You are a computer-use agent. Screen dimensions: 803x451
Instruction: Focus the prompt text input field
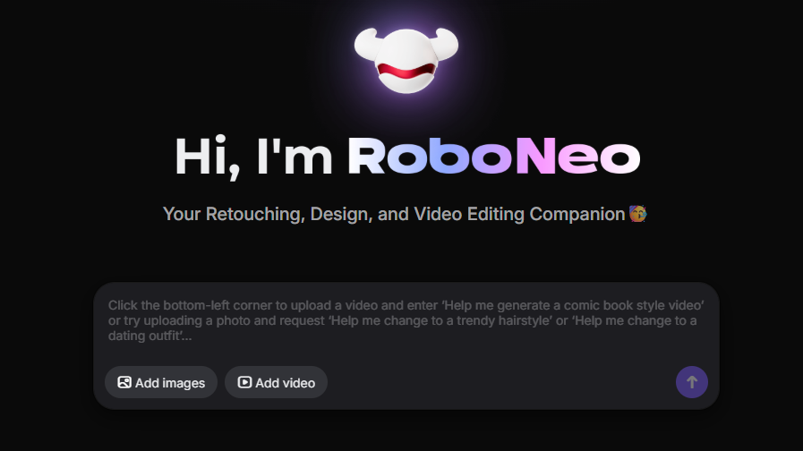click(406, 321)
